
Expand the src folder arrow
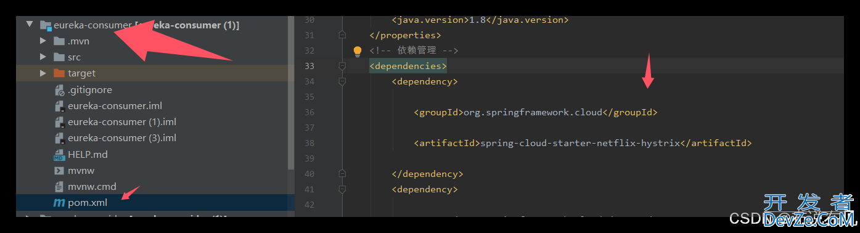coord(43,57)
